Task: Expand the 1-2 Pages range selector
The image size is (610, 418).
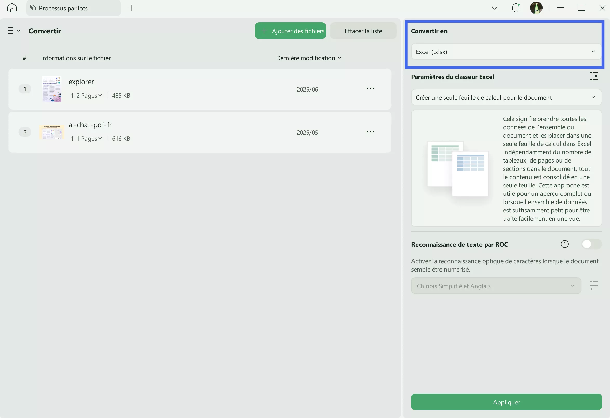Action: click(x=86, y=95)
